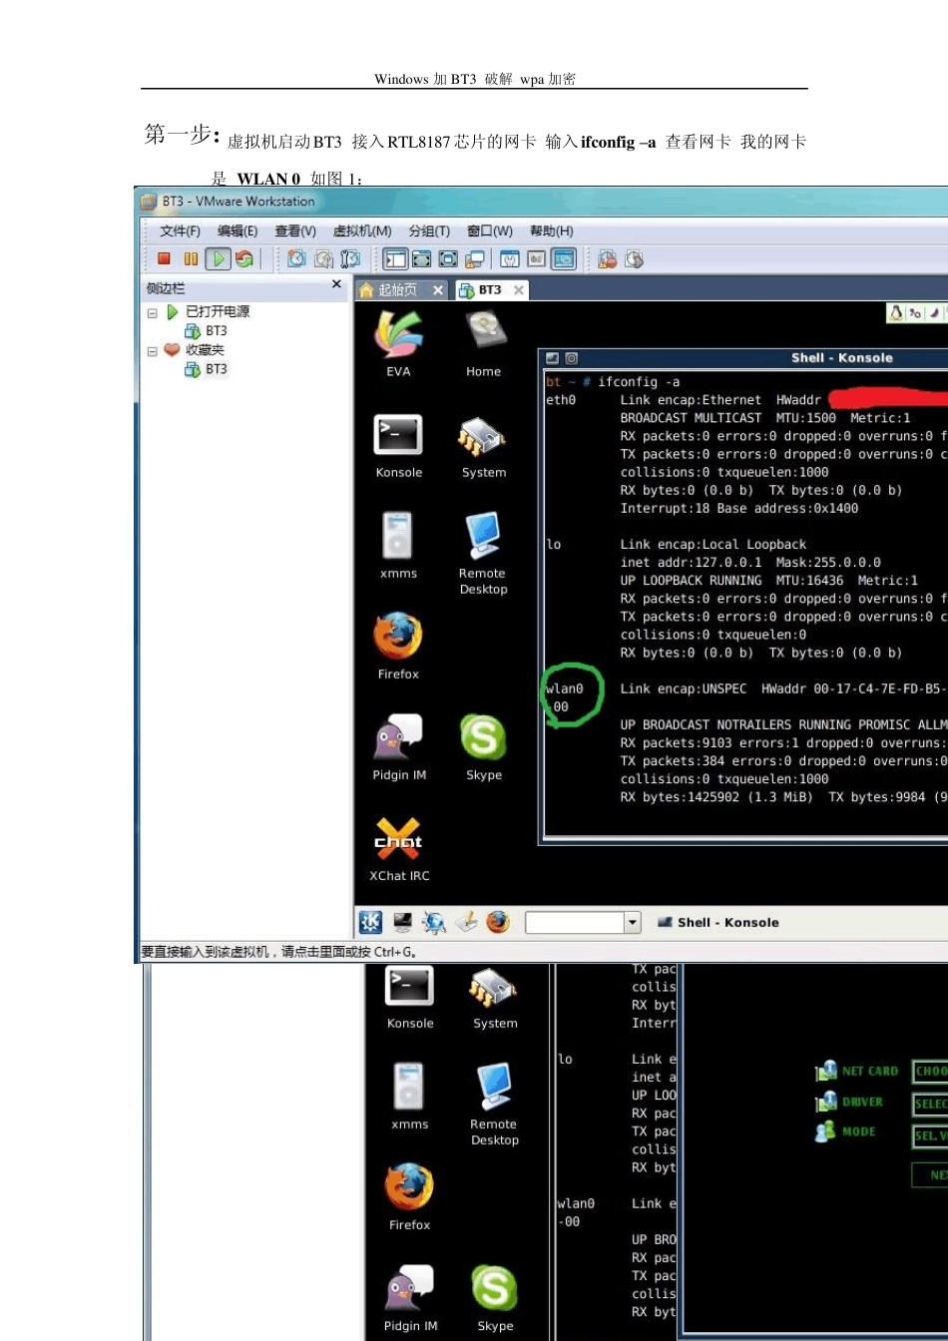Open the EVA desktop icon
The width and height of the screenshot is (948, 1341).
(398, 343)
